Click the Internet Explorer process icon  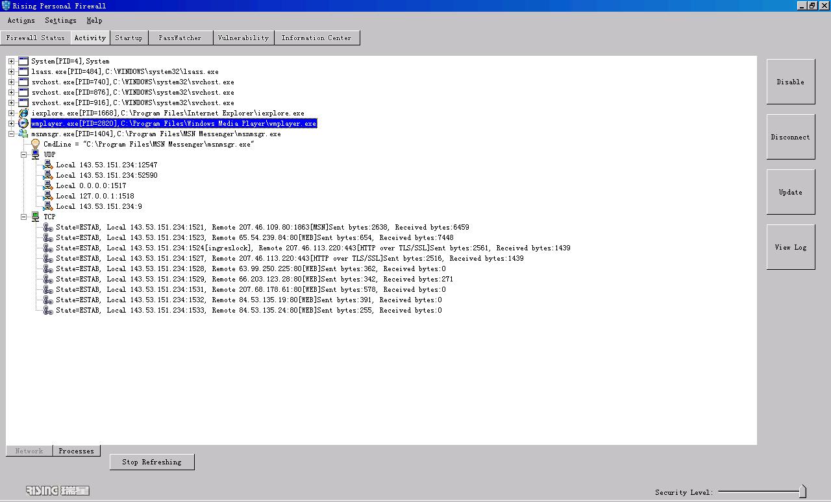point(23,113)
